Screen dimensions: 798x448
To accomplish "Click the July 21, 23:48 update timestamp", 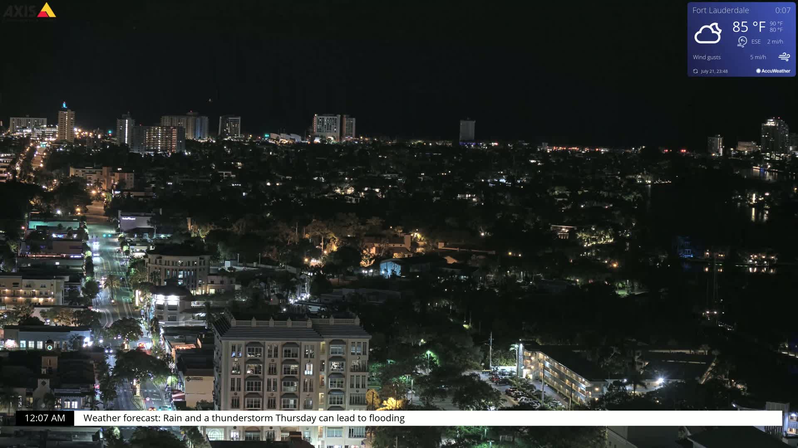I will click(714, 71).
